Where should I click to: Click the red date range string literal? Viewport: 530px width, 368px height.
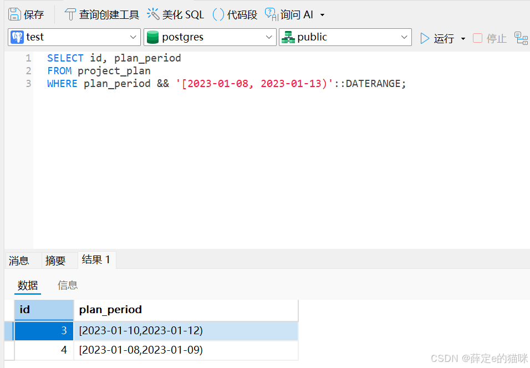tap(254, 84)
